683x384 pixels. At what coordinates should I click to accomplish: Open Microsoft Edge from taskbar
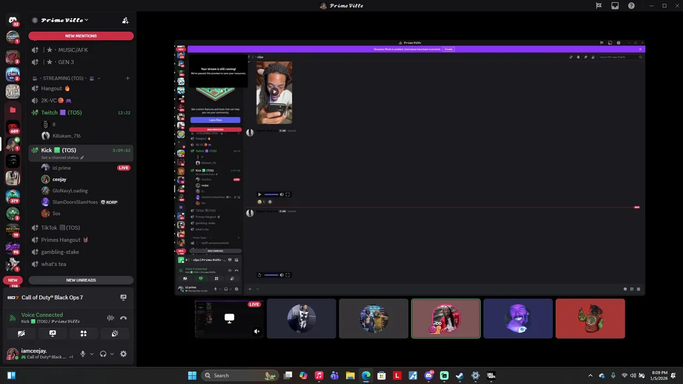[x=366, y=375]
